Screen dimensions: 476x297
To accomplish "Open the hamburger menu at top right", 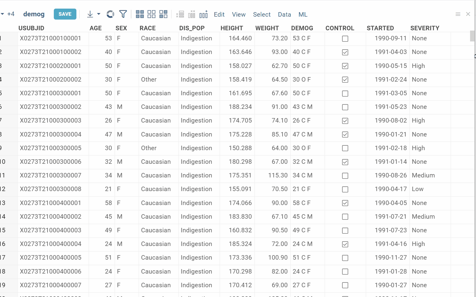I will pyautogui.click(x=458, y=14).
